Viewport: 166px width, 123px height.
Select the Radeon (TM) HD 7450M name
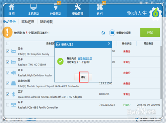32,65
